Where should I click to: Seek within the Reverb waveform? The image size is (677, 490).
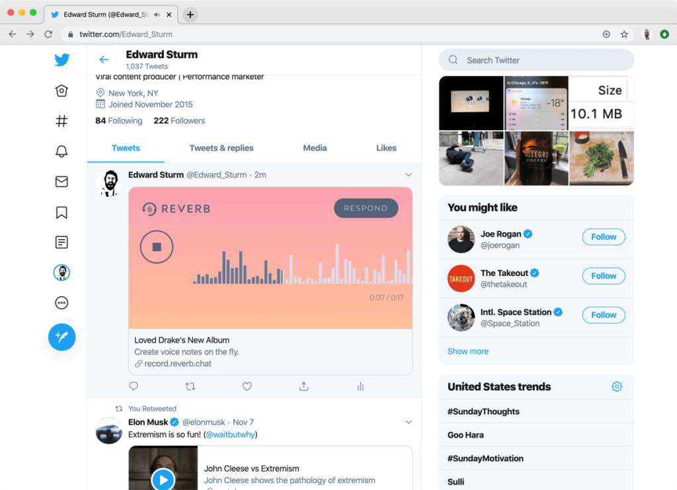pos(302,263)
